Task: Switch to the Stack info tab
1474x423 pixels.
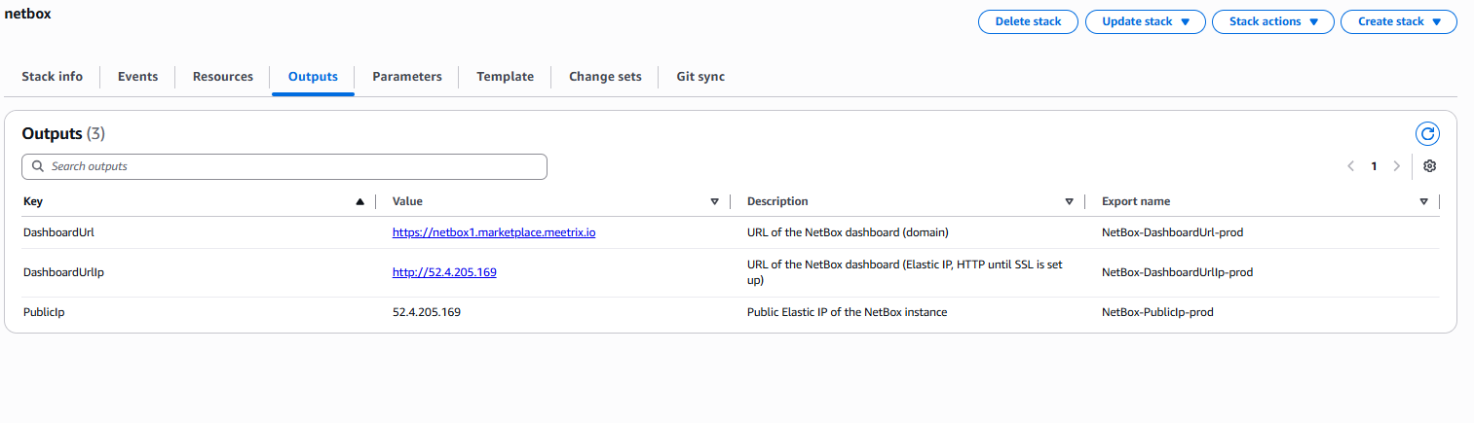Action: [x=53, y=77]
